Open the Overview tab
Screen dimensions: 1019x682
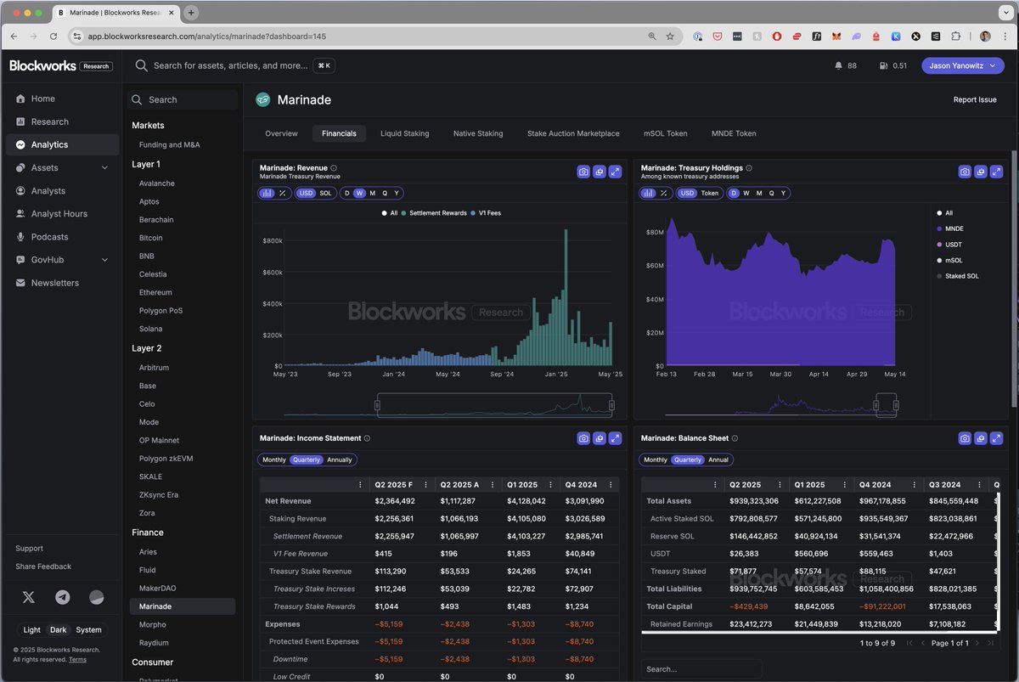(281, 133)
